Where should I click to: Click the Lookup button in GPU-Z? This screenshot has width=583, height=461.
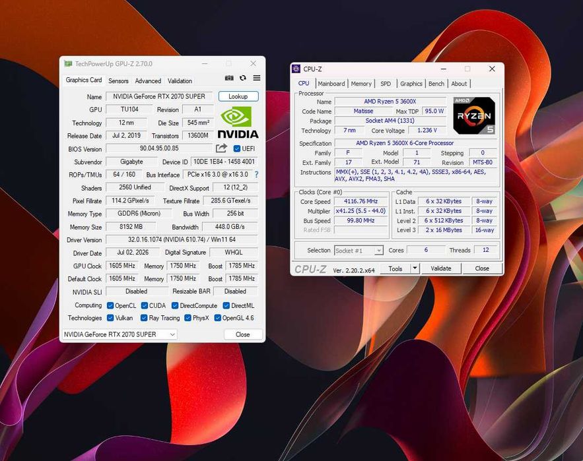coord(238,96)
